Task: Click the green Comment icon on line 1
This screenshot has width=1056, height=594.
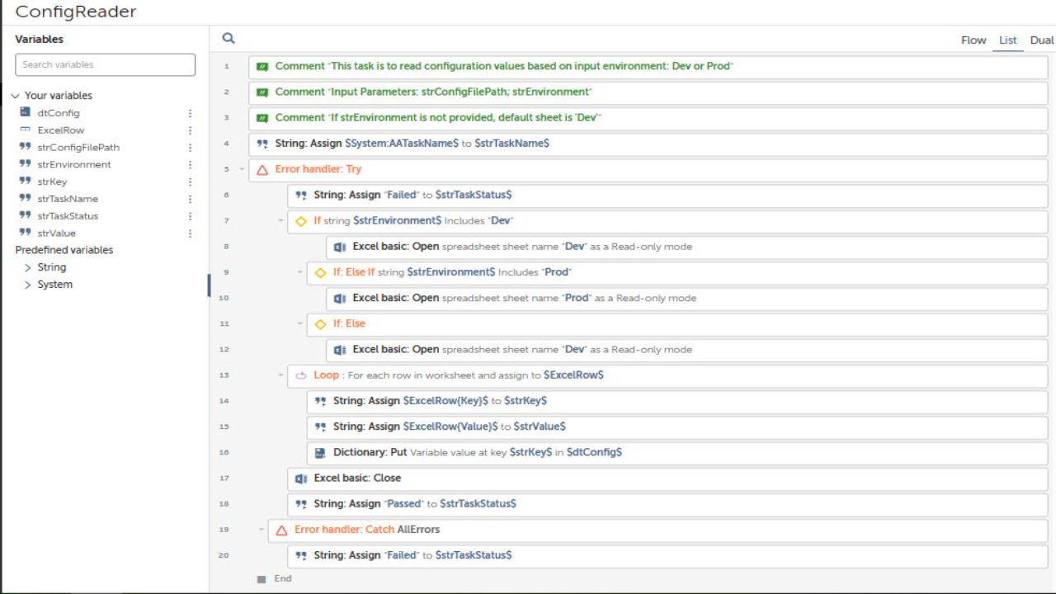Action: (262, 66)
